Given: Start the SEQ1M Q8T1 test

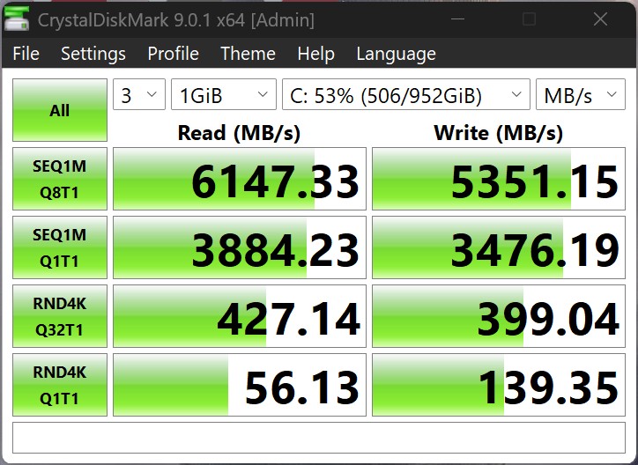Looking at the screenshot, I should (60, 179).
